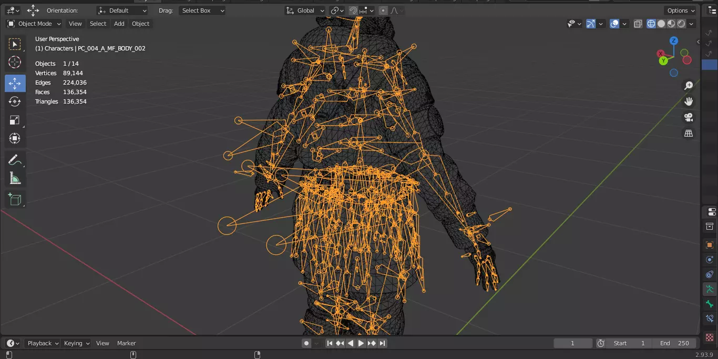The height and width of the screenshot is (359, 718).
Task: Click the blue Z axis gizmo
Action: pyautogui.click(x=674, y=40)
